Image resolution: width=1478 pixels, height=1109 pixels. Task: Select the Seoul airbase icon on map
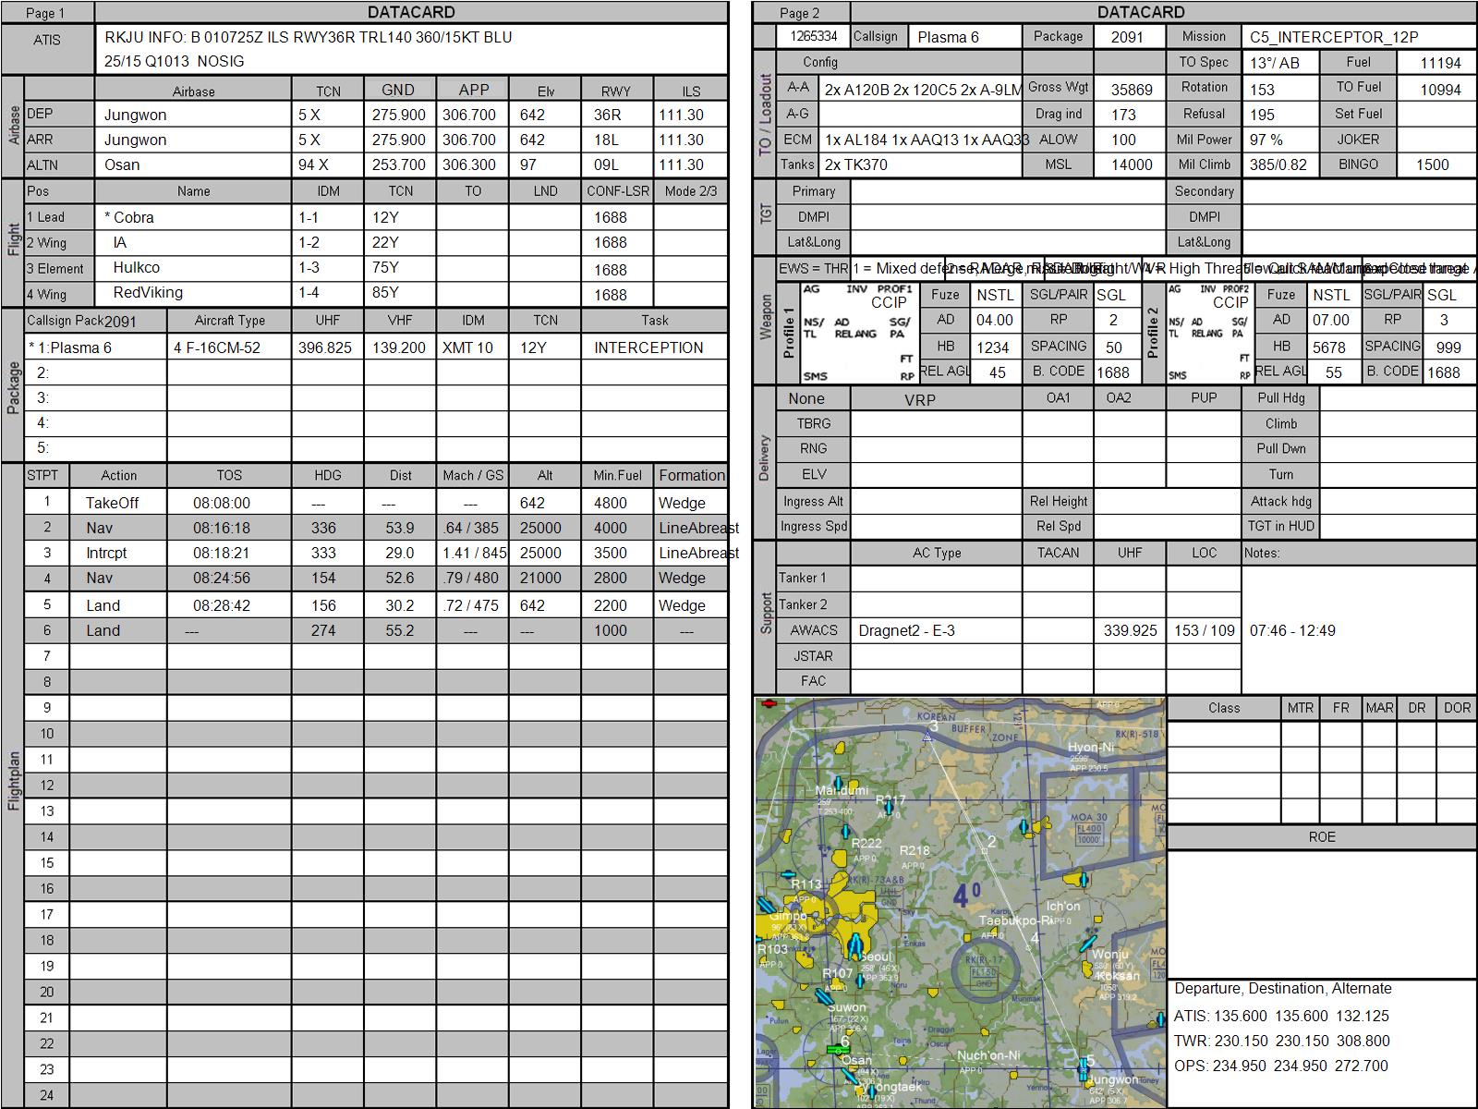click(855, 944)
